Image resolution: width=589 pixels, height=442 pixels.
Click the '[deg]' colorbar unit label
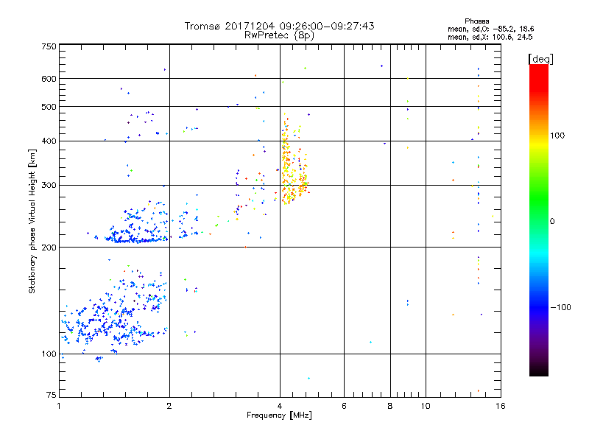540,60
